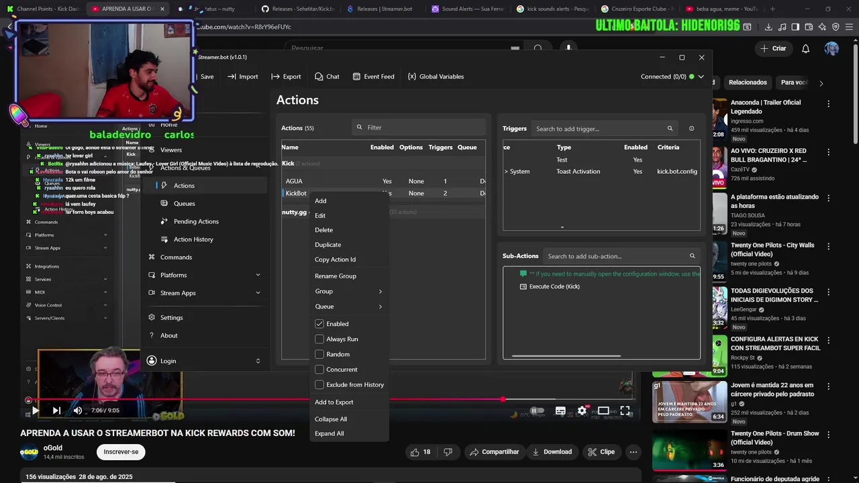Viewport: 859px width, 483px height.
Task: Show more filter chips with the arrow
Action: (821, 83)
